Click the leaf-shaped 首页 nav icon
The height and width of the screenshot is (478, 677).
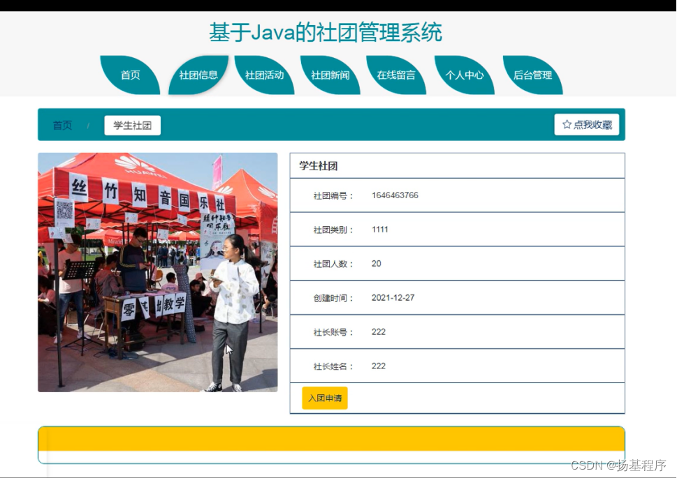(130, 73)
